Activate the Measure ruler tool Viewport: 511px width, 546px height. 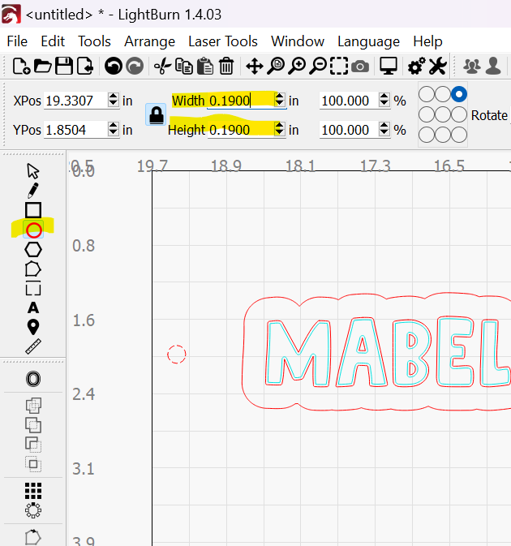pyautogui.click(x=33, y=346)
